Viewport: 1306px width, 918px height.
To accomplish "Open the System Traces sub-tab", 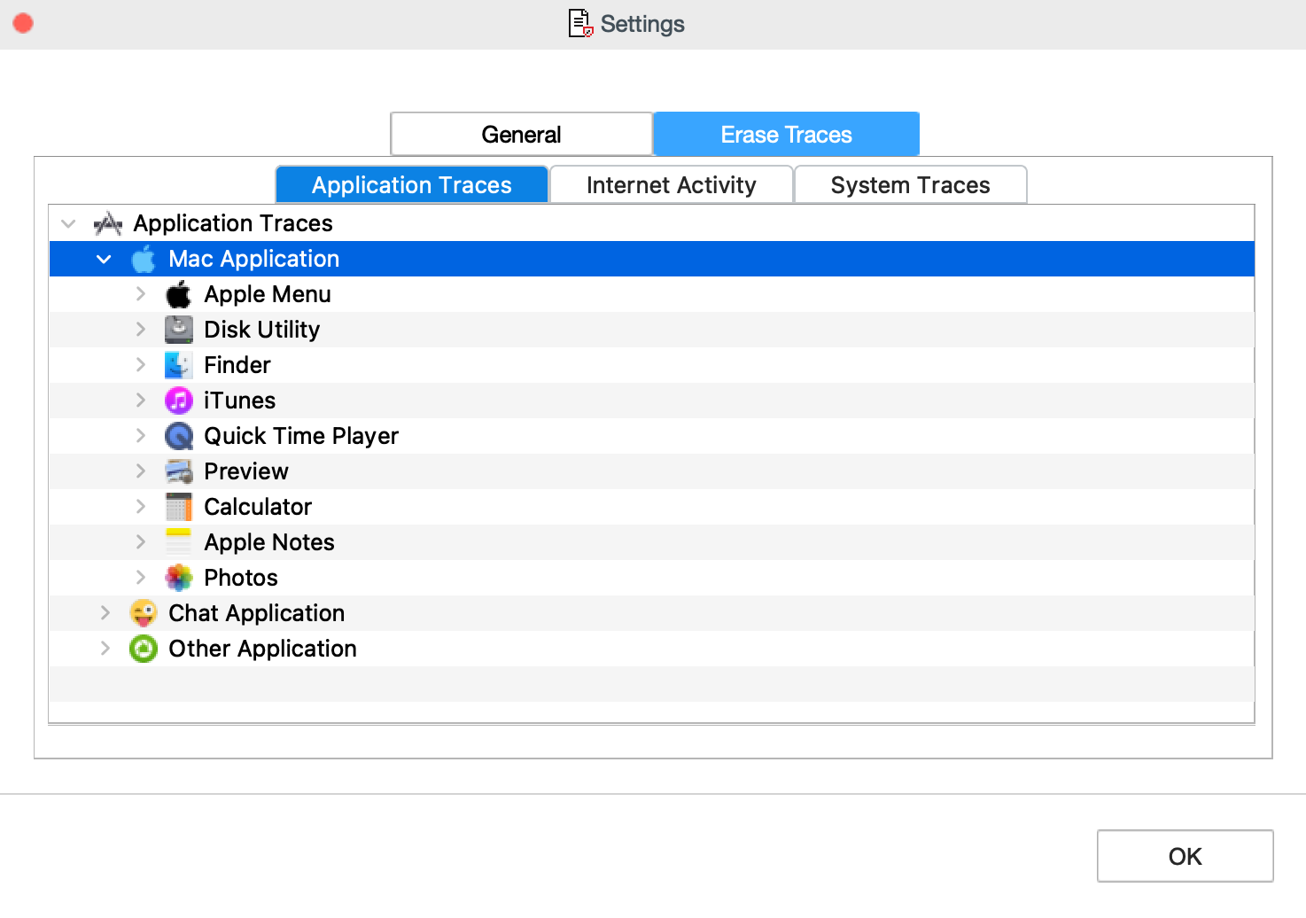I will (910, 184).
